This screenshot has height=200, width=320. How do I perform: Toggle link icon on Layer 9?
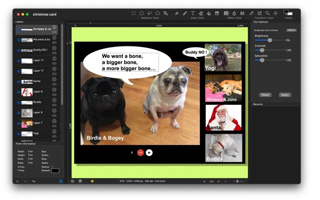point(54,95)
